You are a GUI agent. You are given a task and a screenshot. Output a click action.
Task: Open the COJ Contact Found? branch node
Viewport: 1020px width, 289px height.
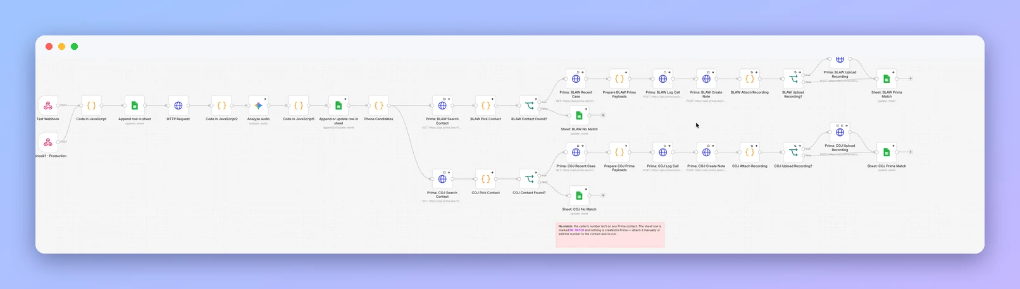point(529,179)
